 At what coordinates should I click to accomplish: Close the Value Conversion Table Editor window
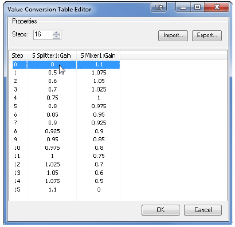click(217, 7)
